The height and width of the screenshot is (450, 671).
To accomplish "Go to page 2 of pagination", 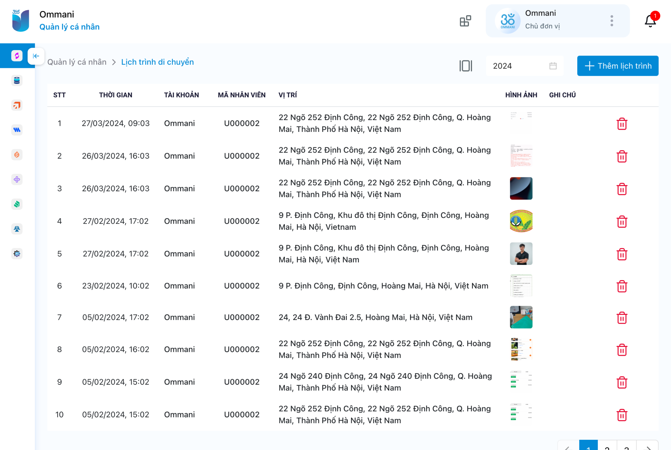I will click(607, 446).
